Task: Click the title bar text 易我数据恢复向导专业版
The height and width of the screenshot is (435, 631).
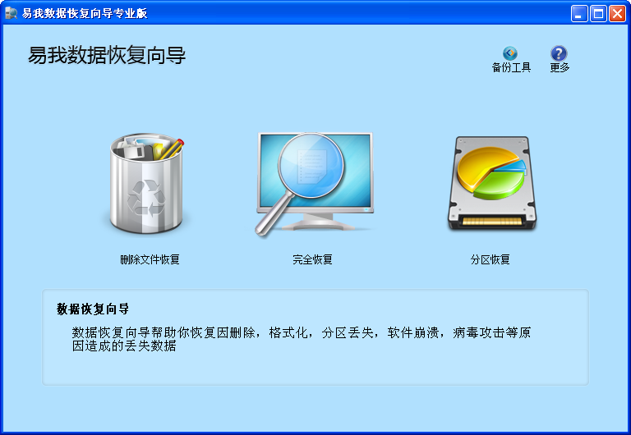Action: [85, 13]
